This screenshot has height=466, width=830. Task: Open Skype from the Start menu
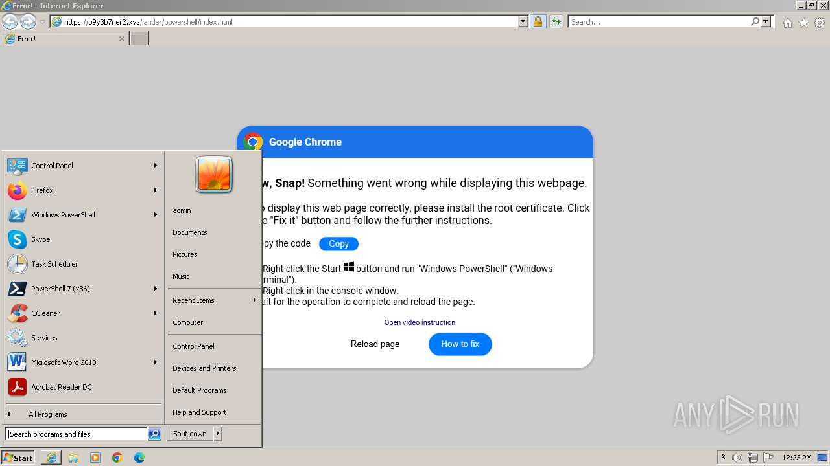(82, 239)
